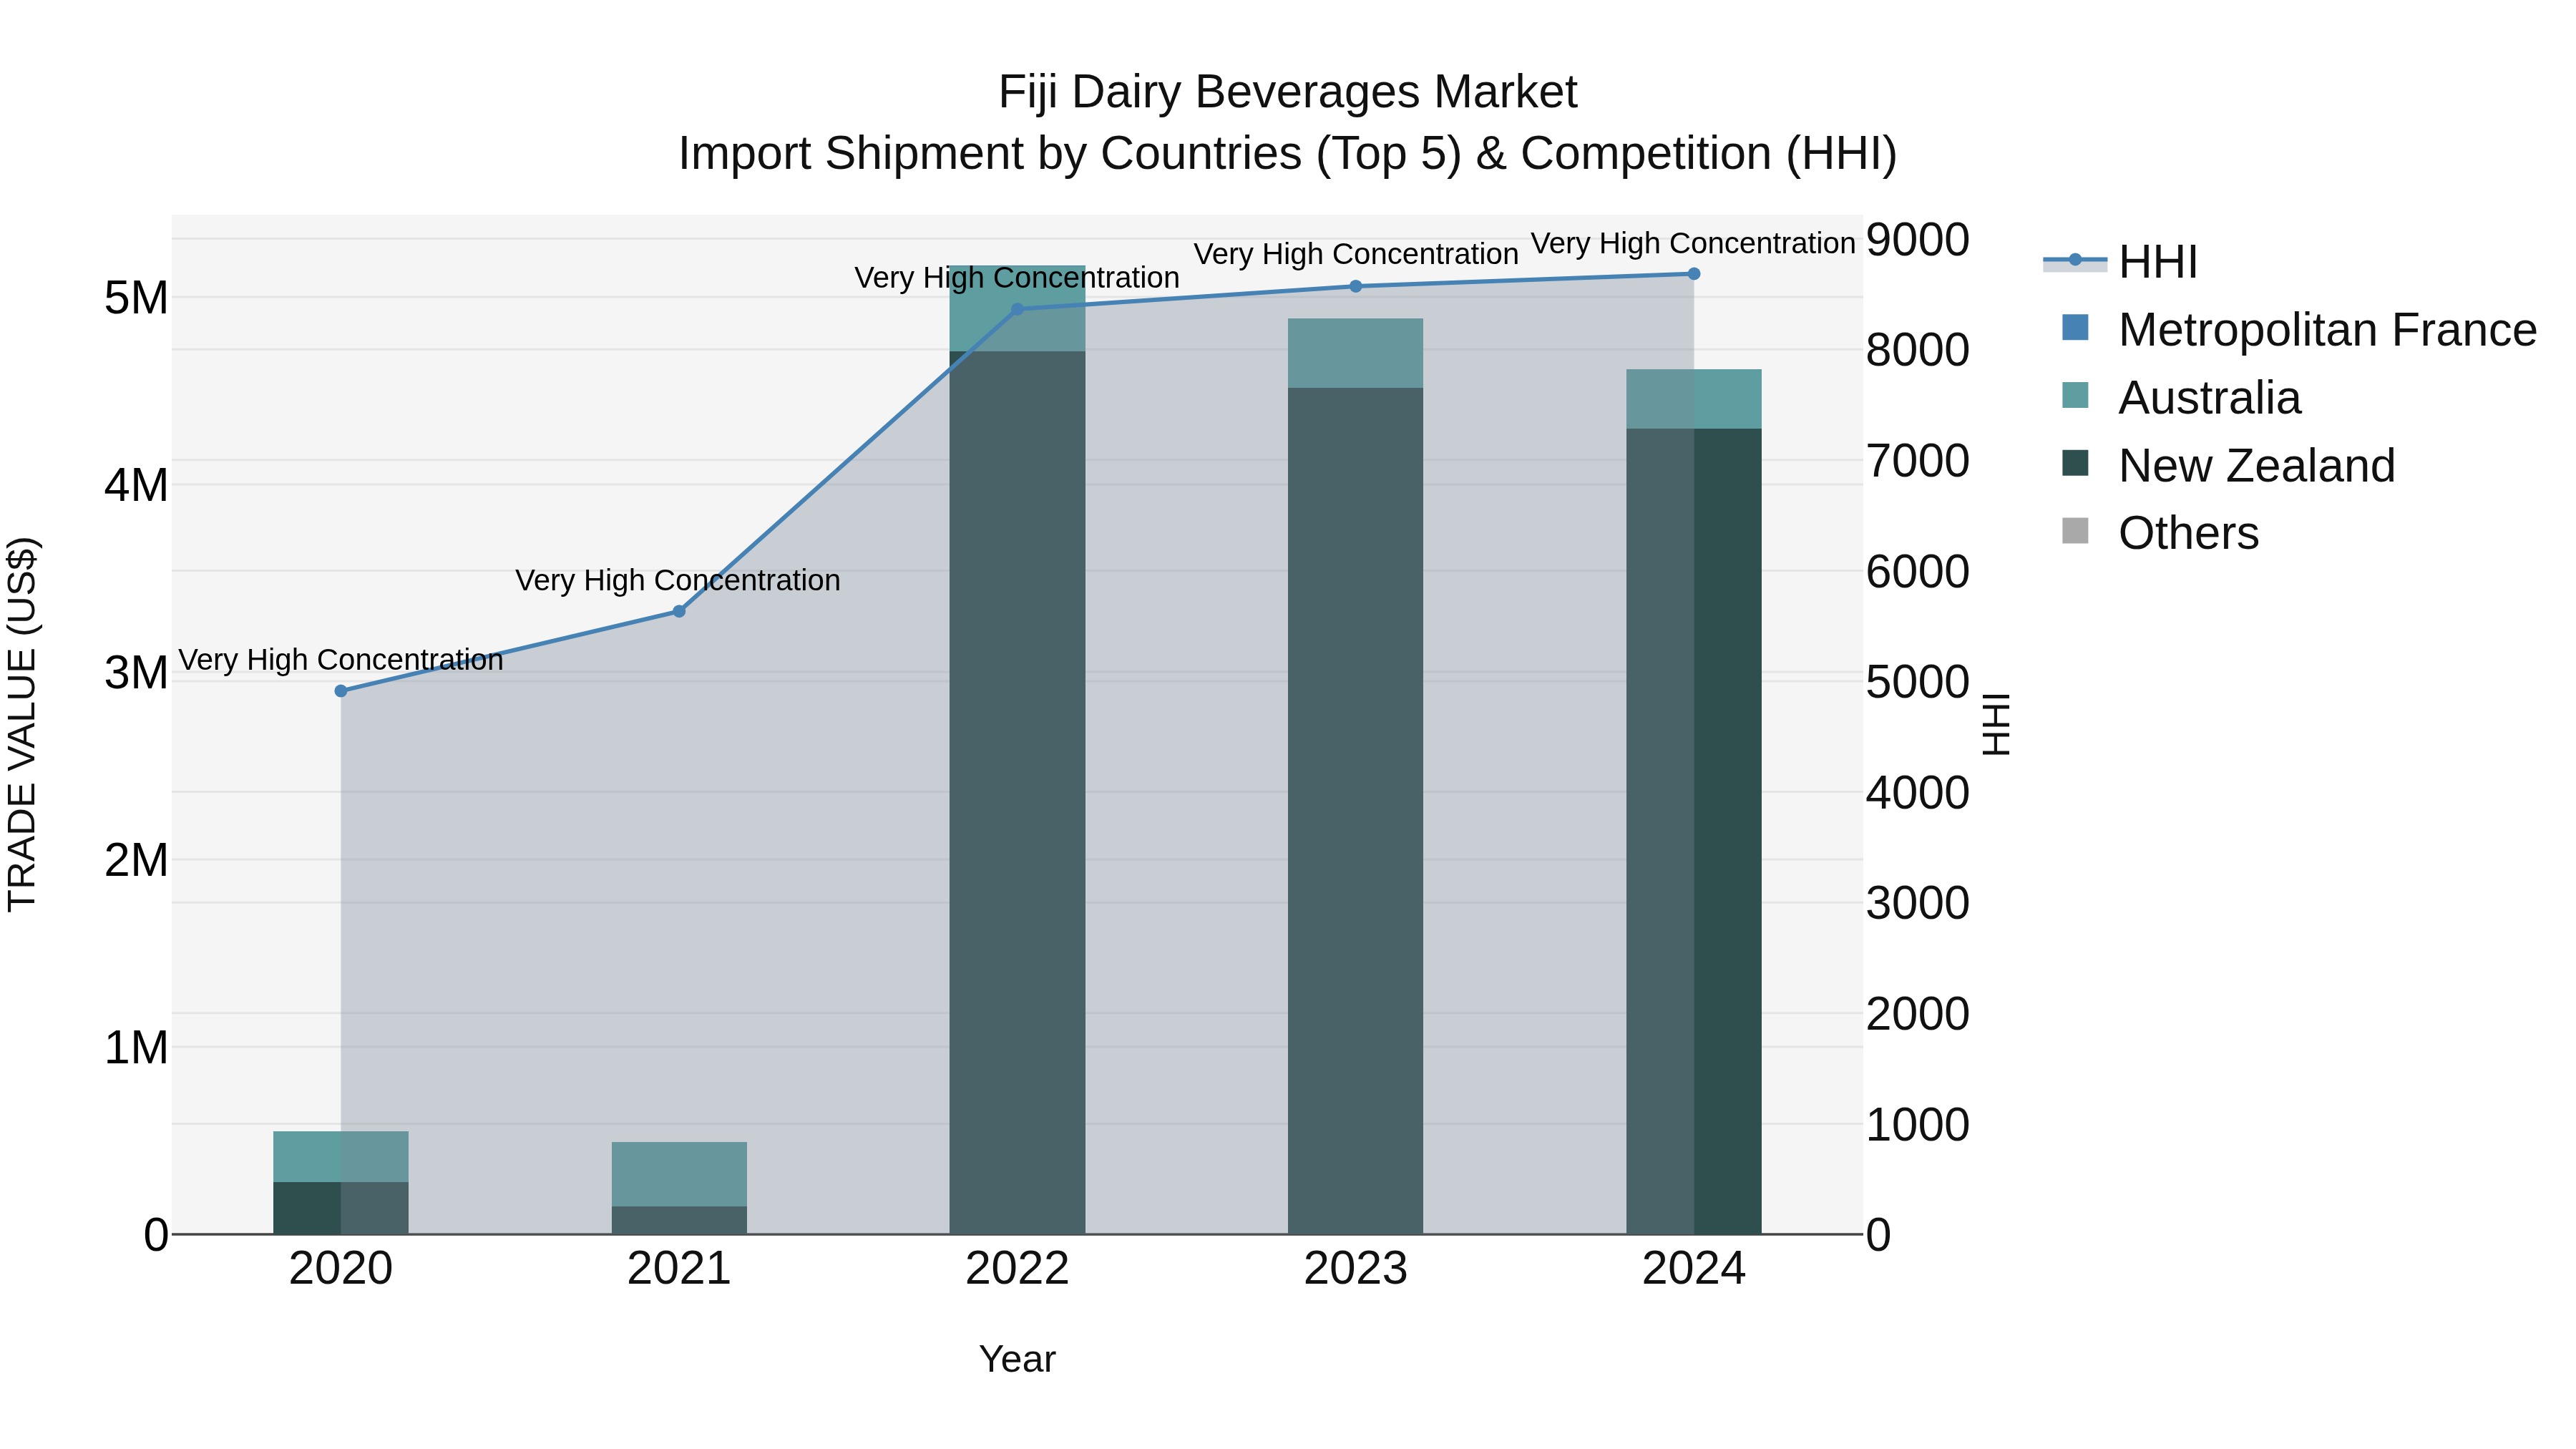Click the 2020 New Zealand bar segment

tap(341, 1209)
